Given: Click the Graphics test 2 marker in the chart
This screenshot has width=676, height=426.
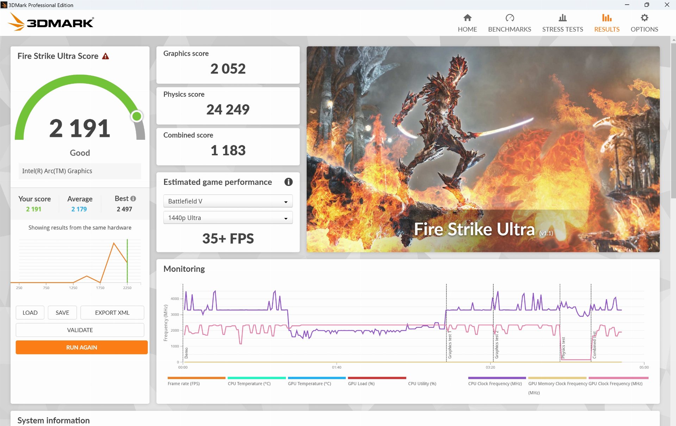Looking at the screenshot, I should coord(496,345).
